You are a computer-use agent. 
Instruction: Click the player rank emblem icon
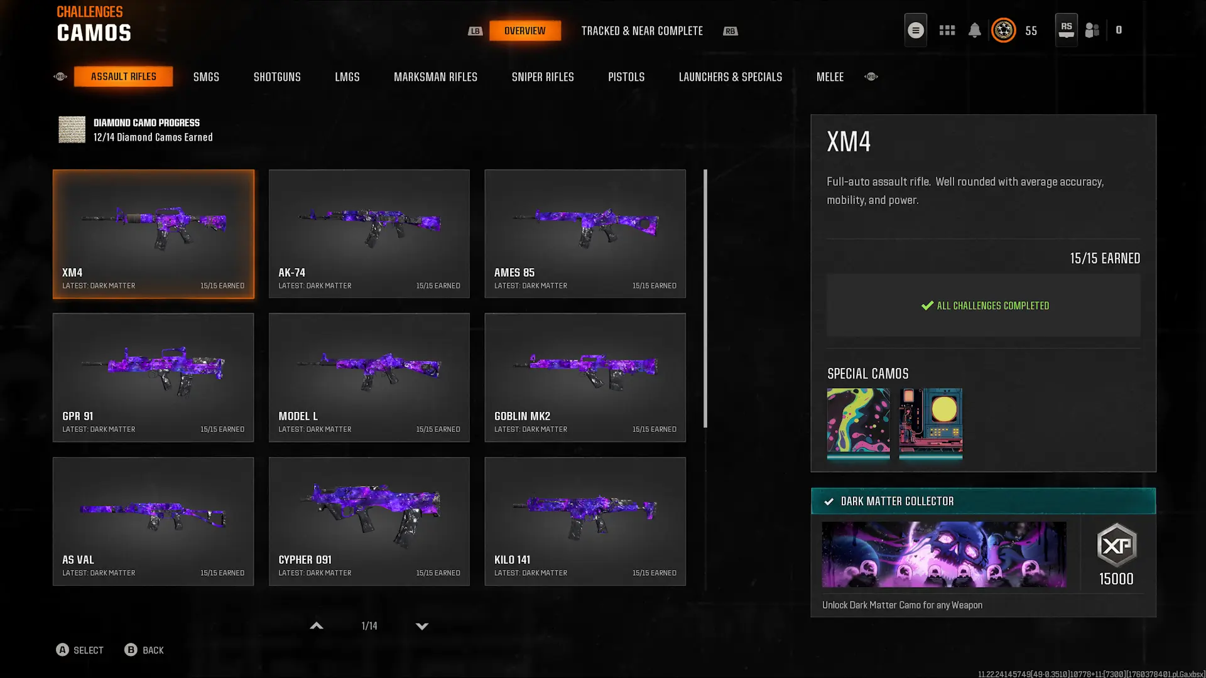[1003, 30]
